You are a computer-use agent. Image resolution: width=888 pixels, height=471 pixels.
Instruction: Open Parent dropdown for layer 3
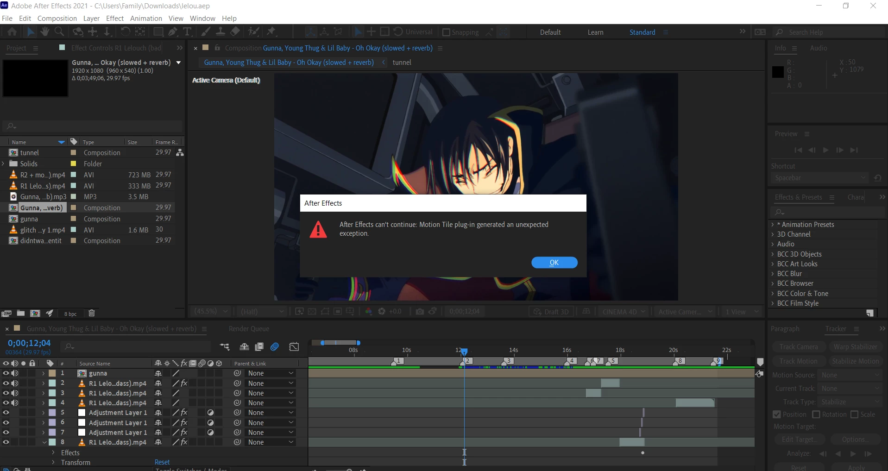click(x=271, y=393)
